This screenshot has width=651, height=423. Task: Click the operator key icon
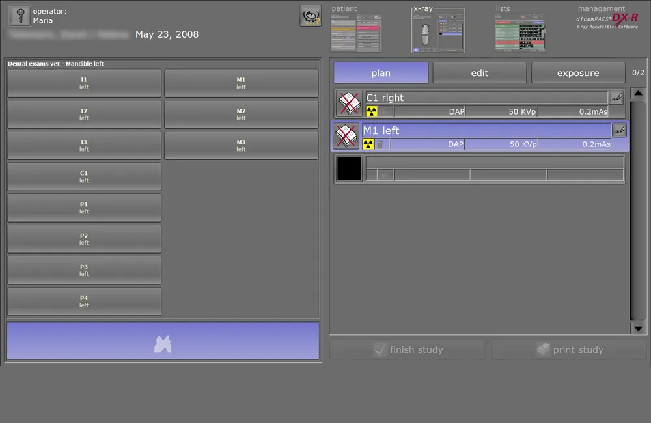[20, 16]
